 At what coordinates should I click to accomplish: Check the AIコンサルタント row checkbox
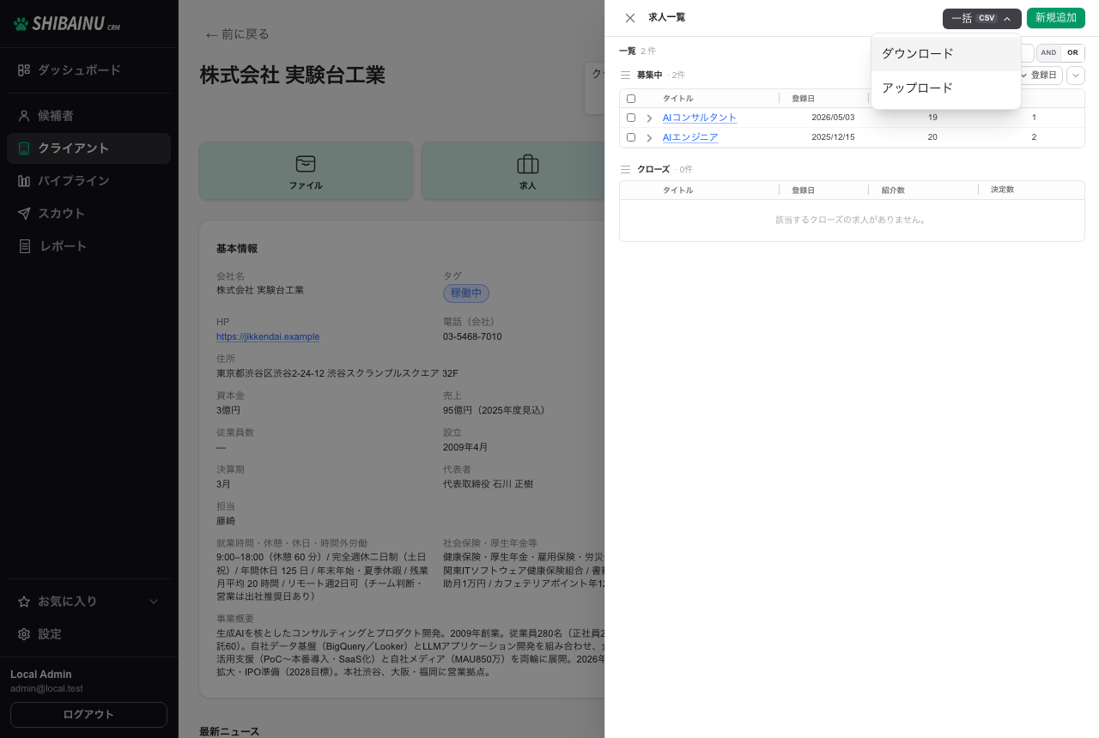[x=631, y=118]
